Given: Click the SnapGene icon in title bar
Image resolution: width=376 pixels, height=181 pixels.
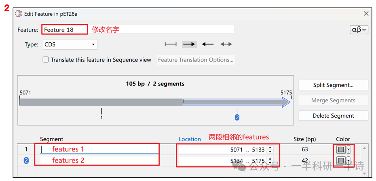Looking at the screenshot, I should coord(19,14).
